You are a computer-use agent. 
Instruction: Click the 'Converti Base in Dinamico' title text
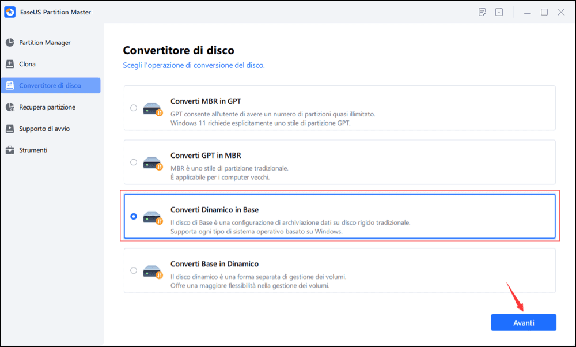point(214,264)
